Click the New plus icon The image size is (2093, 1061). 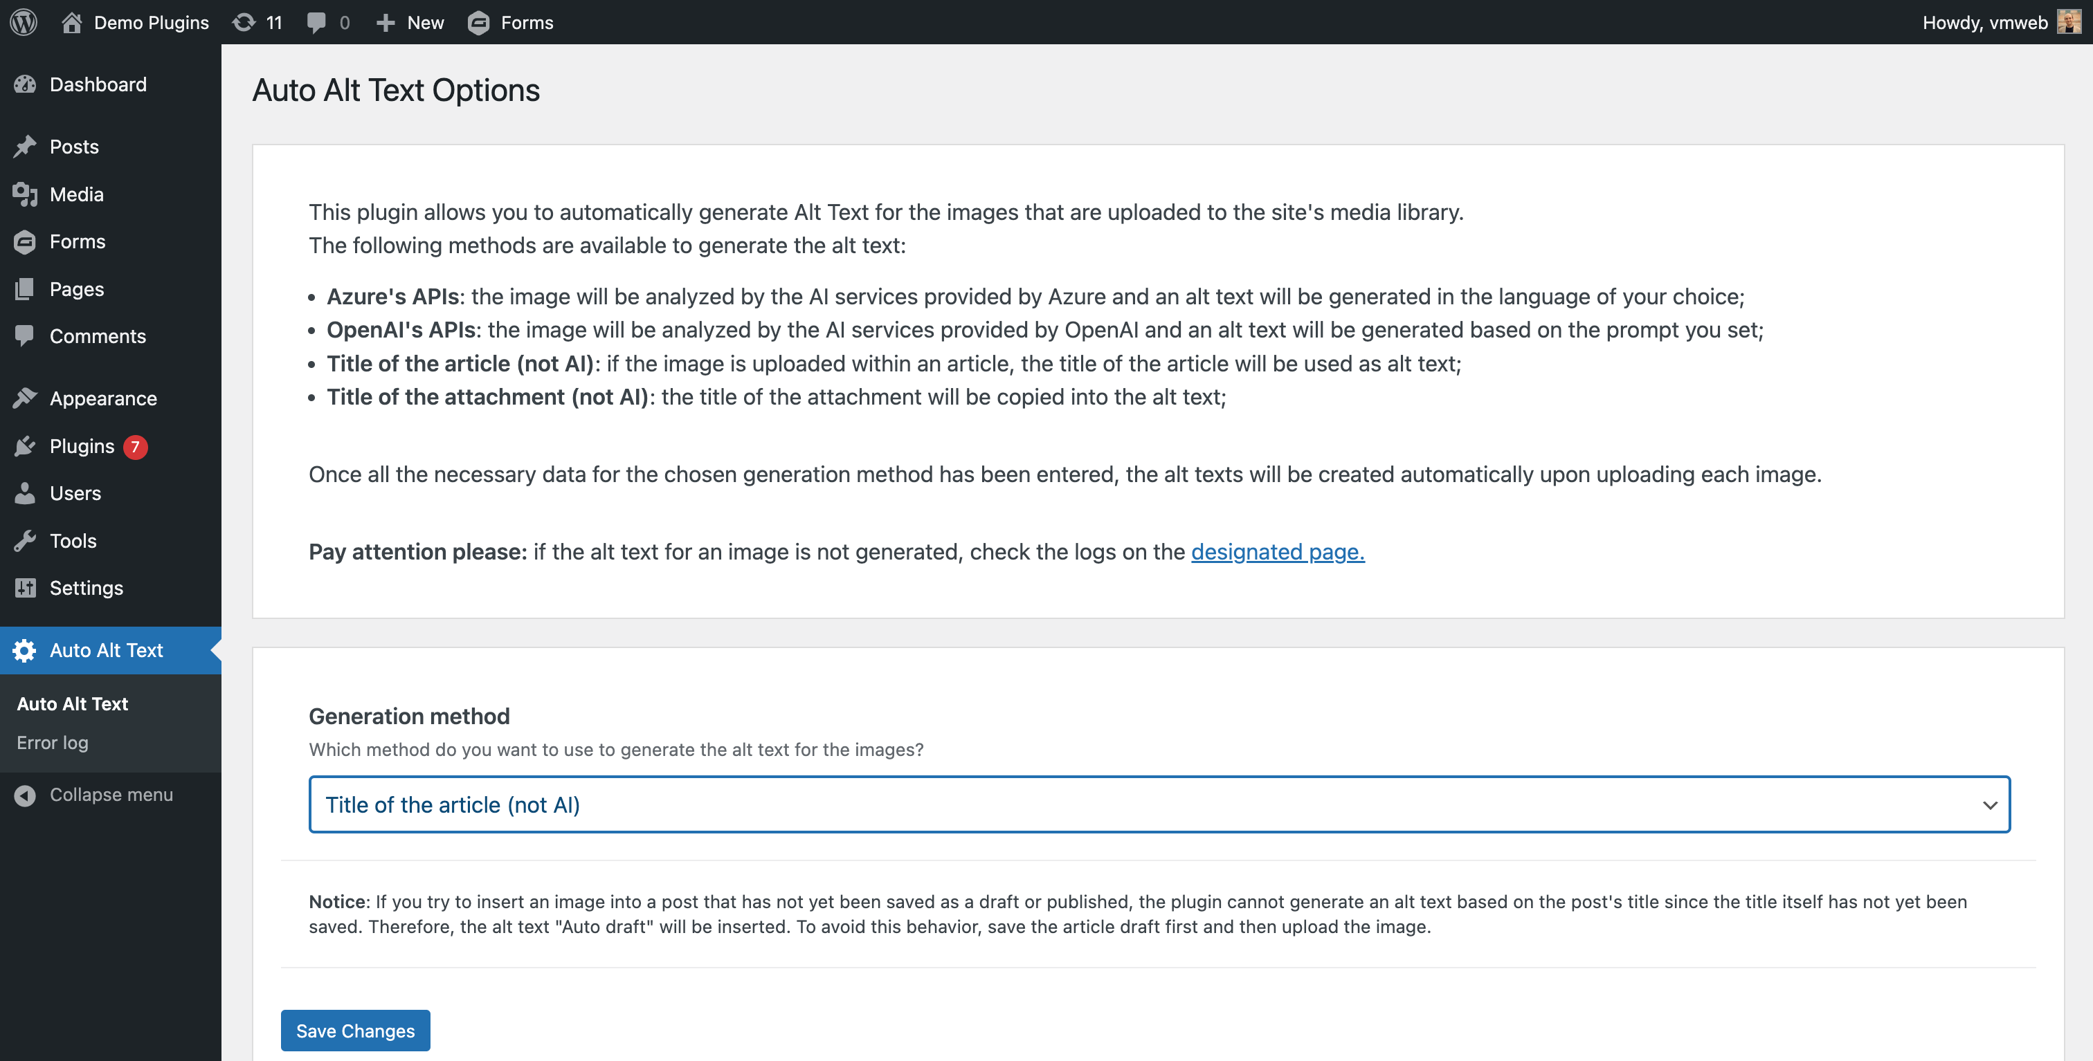pos(385,22)
